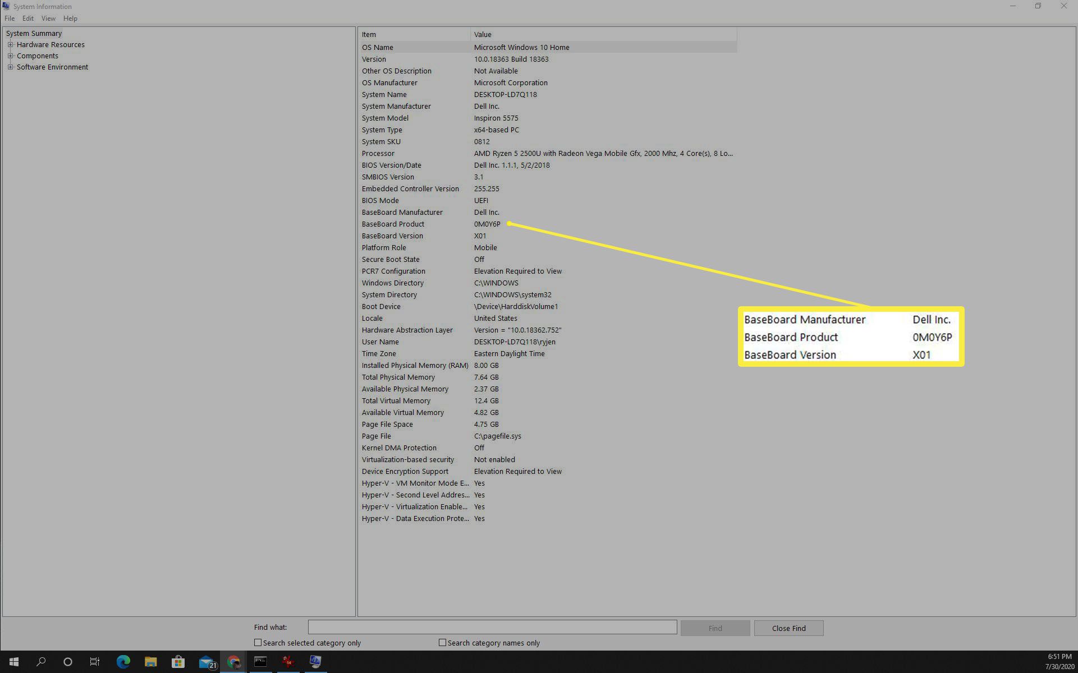Open Task View in the taskbar
This screenshot has height=673, width=1078.
tap(94, 662)
